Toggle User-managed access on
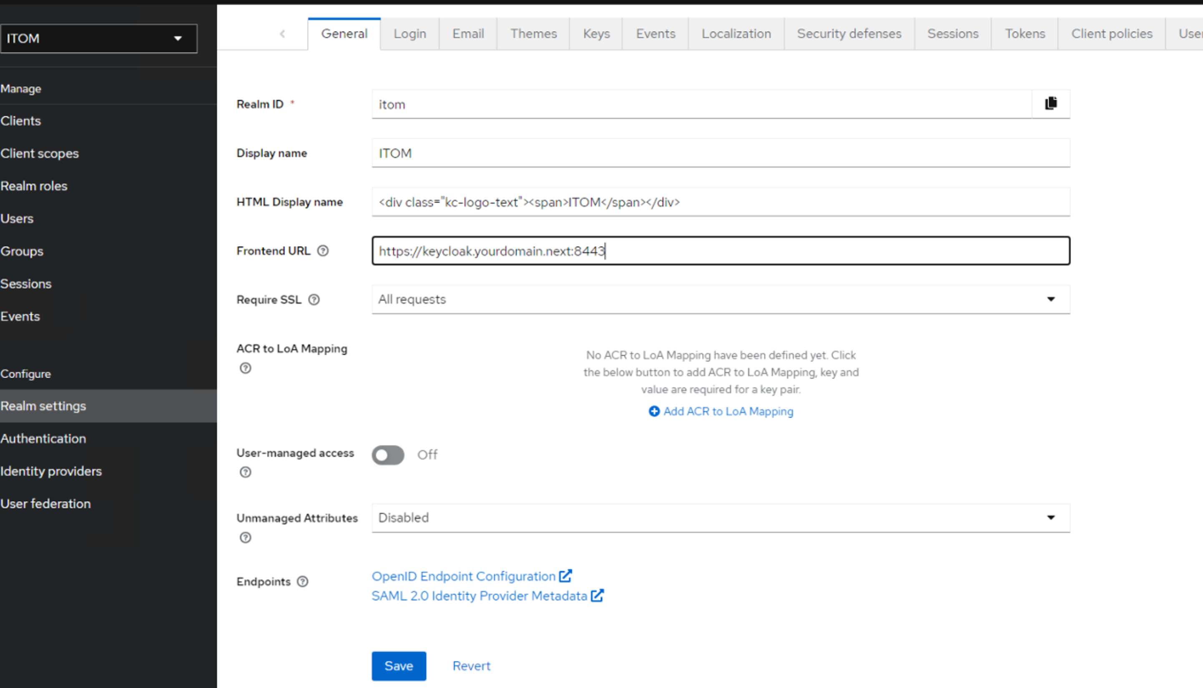The height and width of the screenshot is (688, 1203). pyautogui.click(x=387, y=455)
